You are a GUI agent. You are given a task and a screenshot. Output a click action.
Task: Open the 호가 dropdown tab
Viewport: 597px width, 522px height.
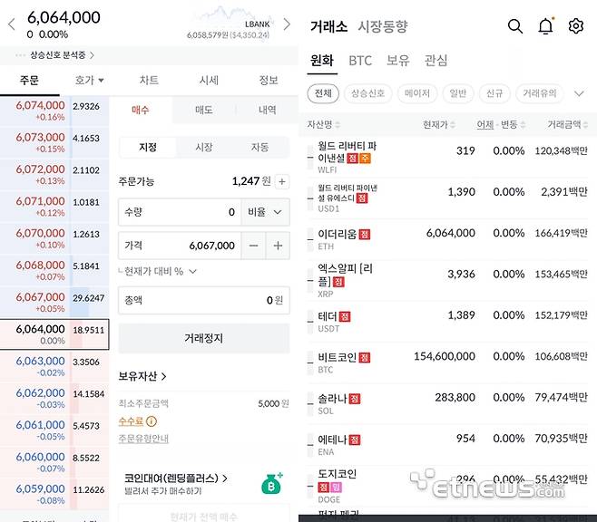[90, 81]
